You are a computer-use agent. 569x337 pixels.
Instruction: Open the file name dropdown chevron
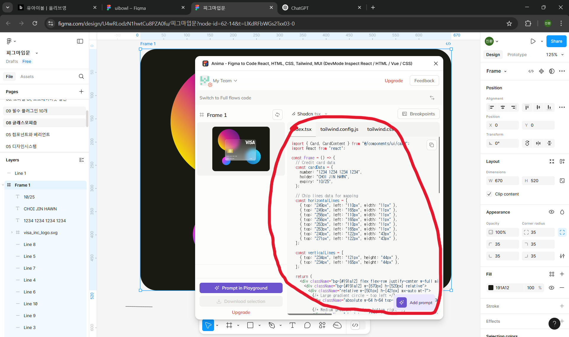[37, 53]
